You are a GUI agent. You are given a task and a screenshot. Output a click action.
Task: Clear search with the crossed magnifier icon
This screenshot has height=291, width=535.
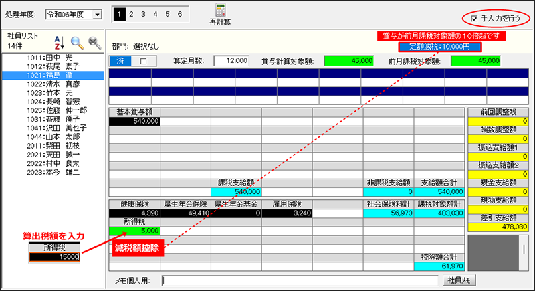94,43
